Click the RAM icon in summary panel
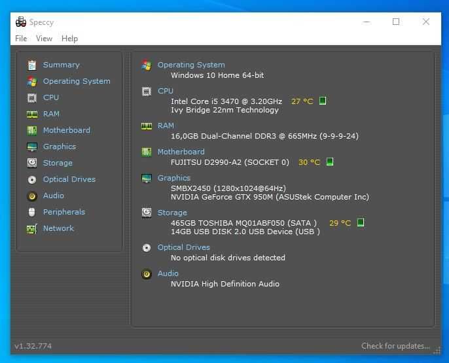This screenshot has width=449, height=363. 147,126
